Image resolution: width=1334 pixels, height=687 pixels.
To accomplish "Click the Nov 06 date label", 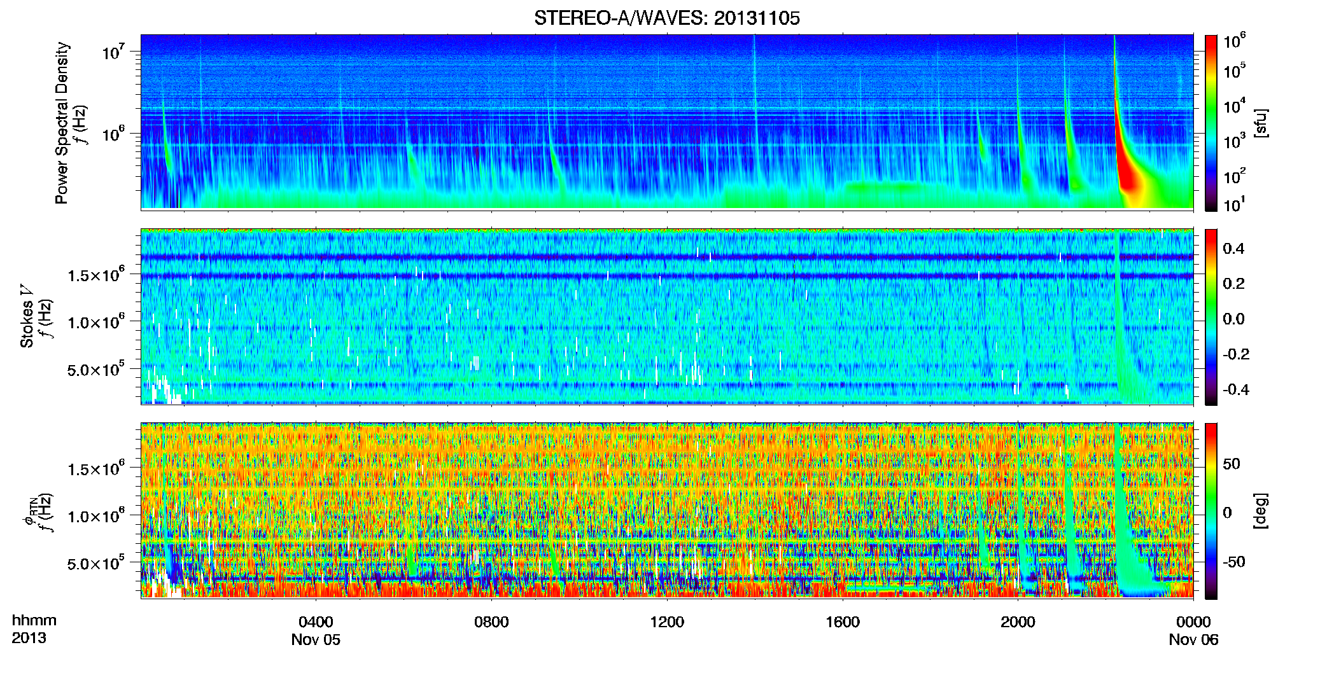I will click(1193, 640).
